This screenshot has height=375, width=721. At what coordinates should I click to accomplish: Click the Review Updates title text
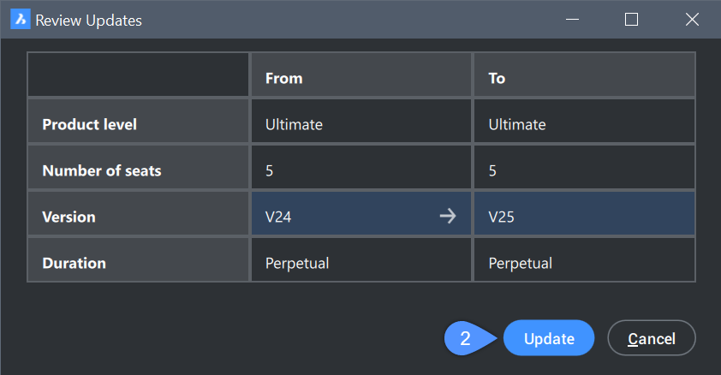pos(88,20)
